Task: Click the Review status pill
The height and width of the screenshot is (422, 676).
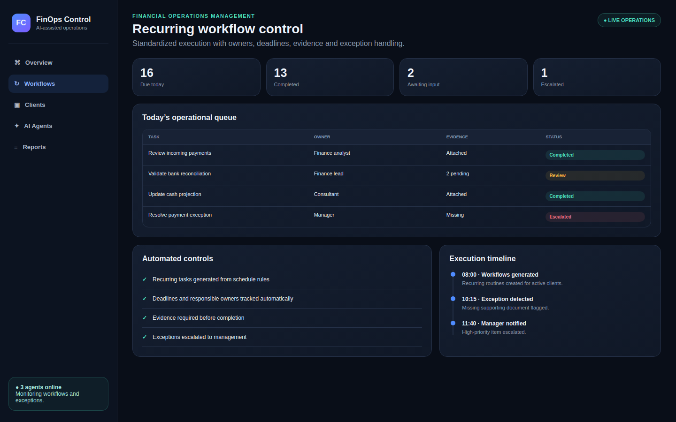Action: click(x=595, y=175)
